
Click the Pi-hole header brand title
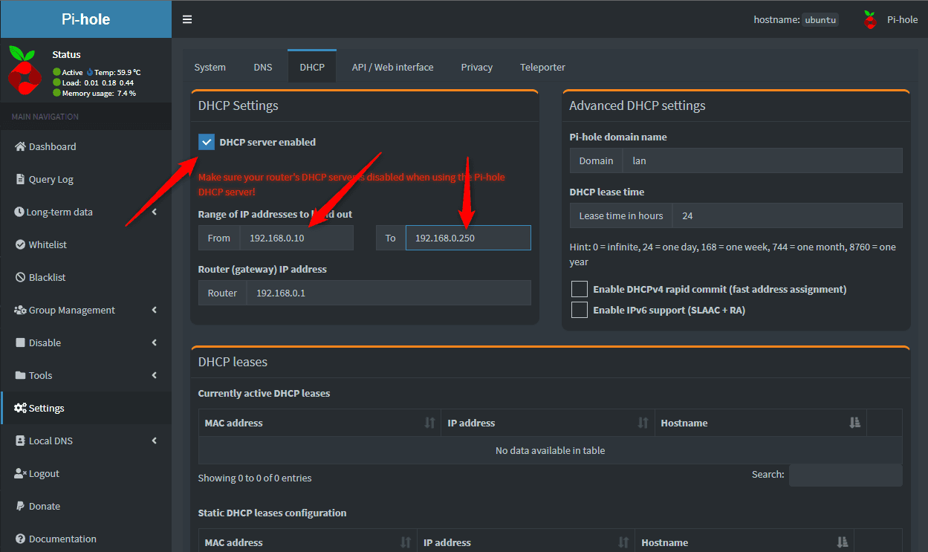[86, 19]
